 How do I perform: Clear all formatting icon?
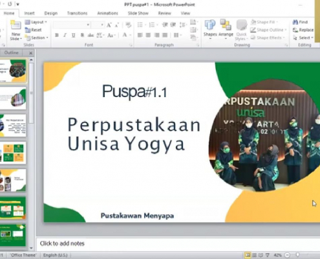(129, 25)
